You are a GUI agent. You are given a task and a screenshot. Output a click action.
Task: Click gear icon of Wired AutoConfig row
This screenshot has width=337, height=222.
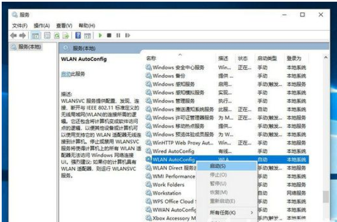(x=149, y=151)
